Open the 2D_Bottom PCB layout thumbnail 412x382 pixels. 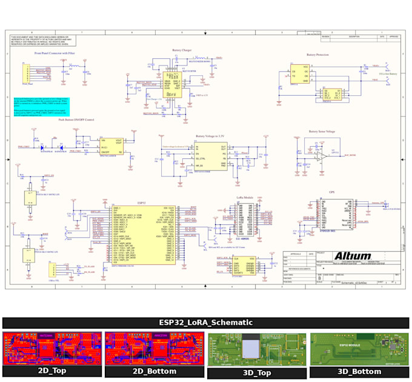pos(154,349)
